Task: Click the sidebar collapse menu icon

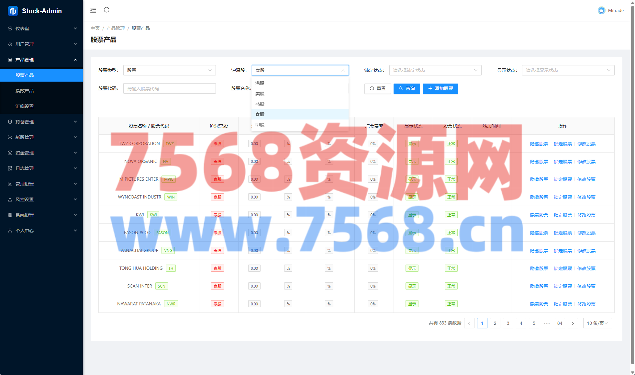Action: point(93,10)
